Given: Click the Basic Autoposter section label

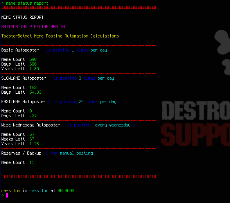Looking at the screenshot, I should click(20, 50).
